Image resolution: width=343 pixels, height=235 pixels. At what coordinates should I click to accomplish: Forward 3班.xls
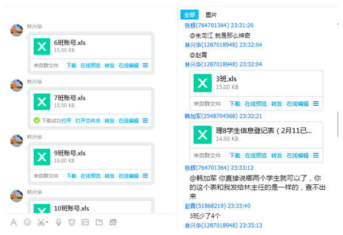coord(277,103)
